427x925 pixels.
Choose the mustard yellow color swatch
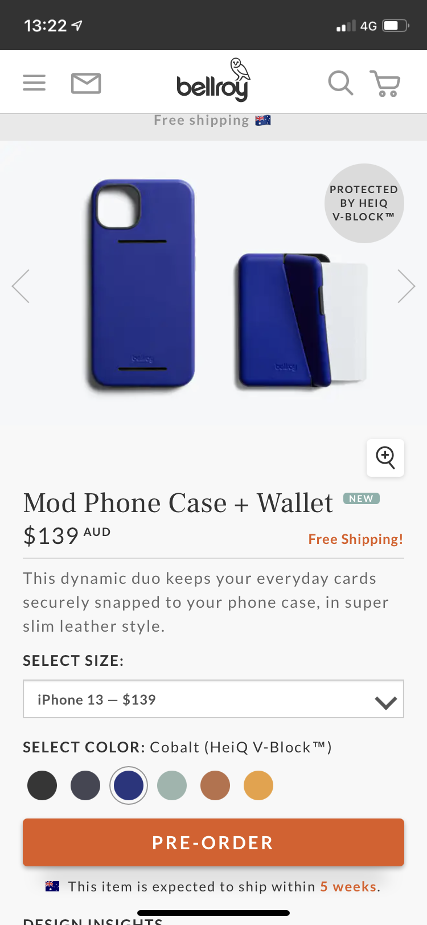click(258, 785)
